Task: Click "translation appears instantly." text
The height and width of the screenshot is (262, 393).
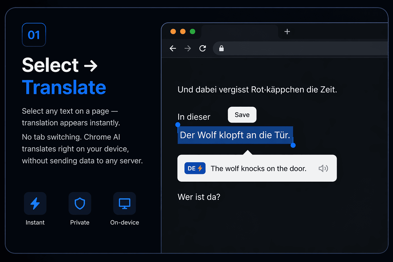Action: click(71, 123)
